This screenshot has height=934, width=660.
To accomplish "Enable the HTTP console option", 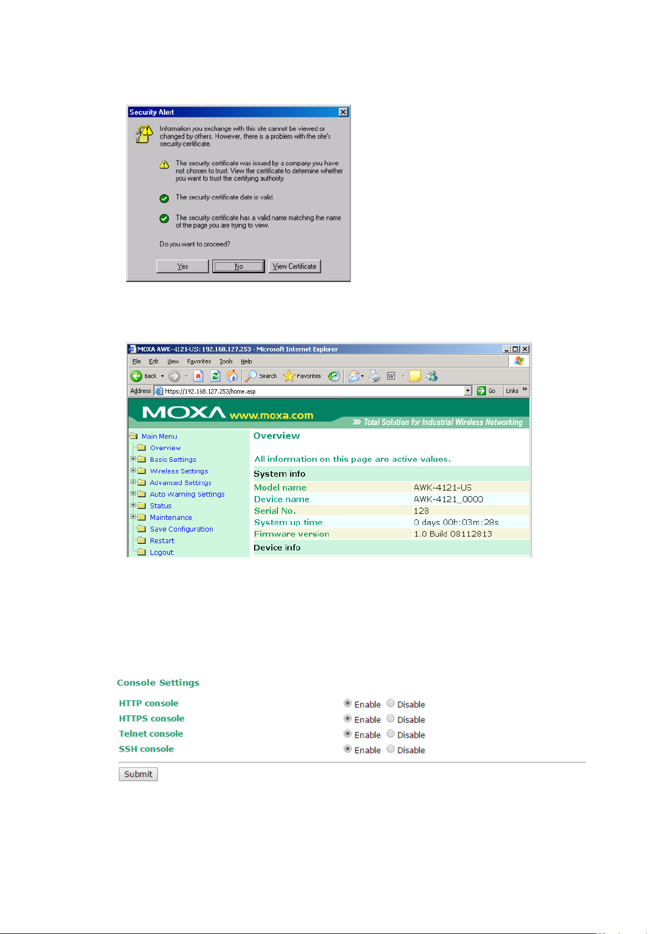I will (348, 703).
